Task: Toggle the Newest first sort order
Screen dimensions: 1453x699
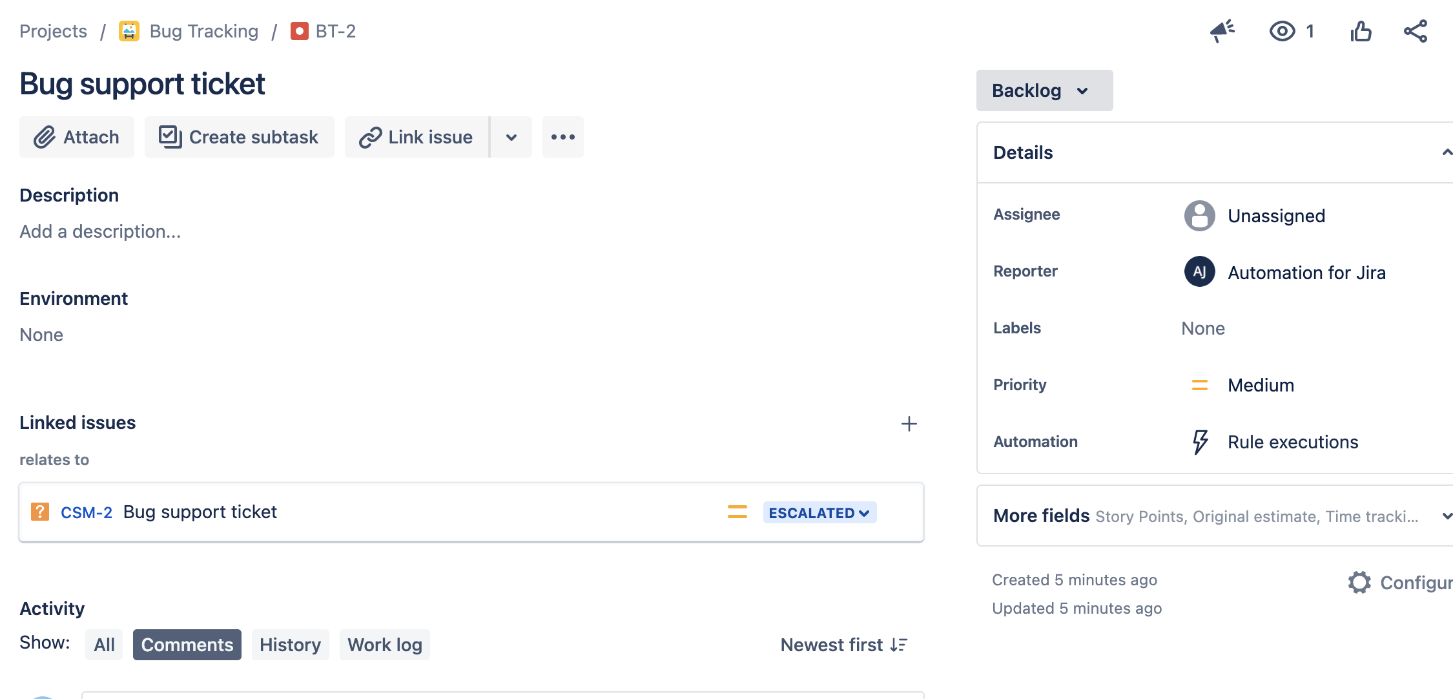Action: point(844,645)
